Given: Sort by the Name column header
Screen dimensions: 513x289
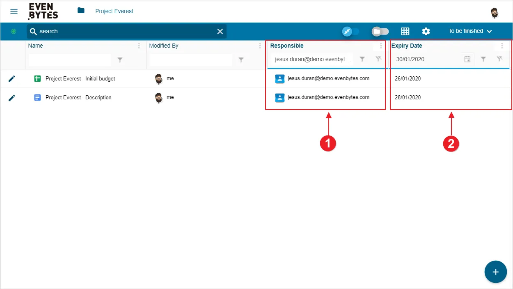Looking at the screenshot, I should pyautogui.click(x=36, y=46).
